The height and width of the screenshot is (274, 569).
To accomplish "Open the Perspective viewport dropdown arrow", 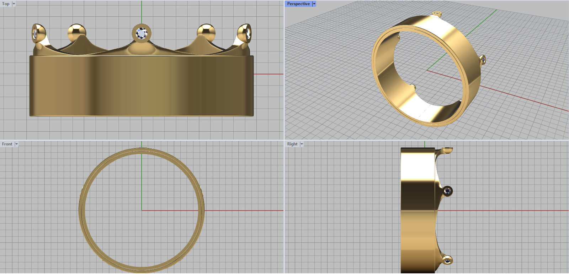I will (314, 4).
